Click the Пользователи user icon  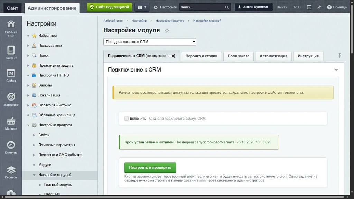point(34,45)
